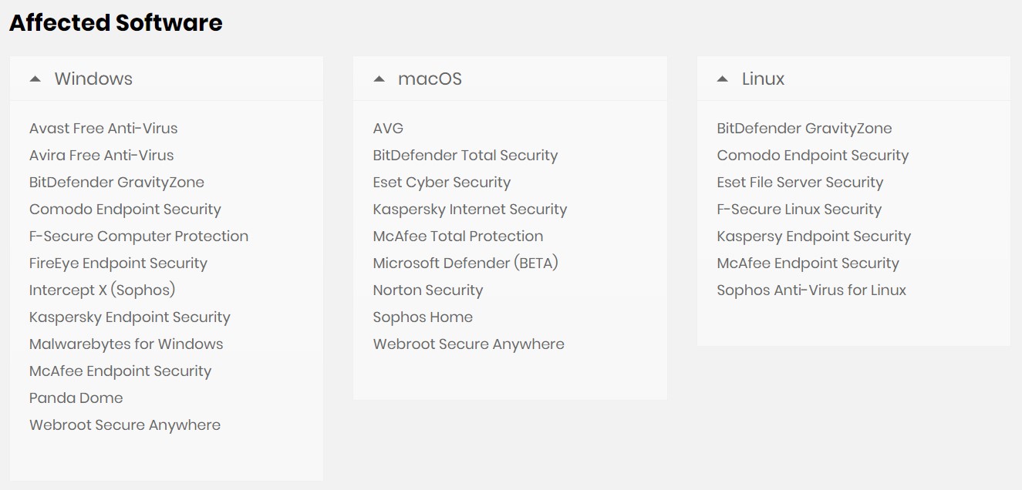Click the Affected Software heading
This screenshot has width=1022, height=490.
click(x=116, y=23)
